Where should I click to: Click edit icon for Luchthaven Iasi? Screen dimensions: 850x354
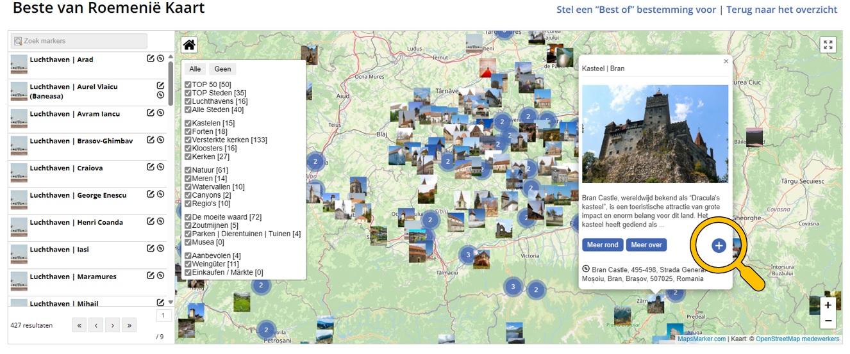point(151,248)
